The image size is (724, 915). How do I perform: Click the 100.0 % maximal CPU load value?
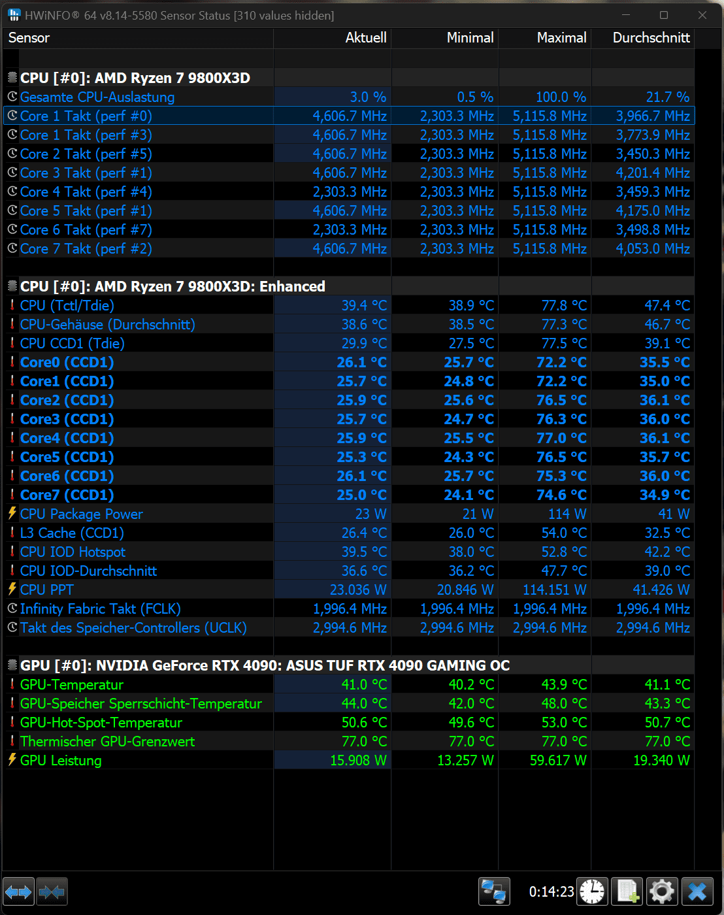(561, 97)
